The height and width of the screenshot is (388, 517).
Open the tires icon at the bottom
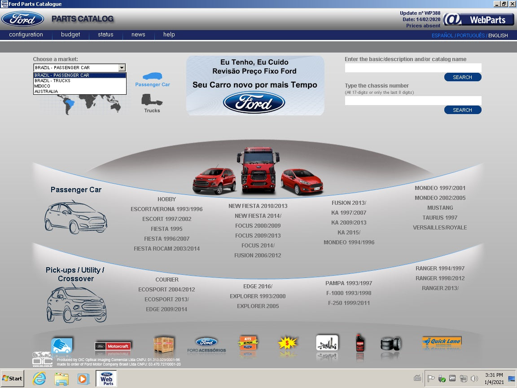click(390, 344)
